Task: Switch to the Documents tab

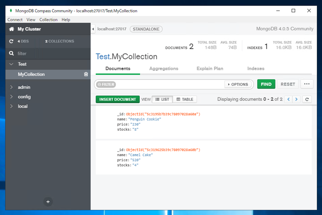Action: coord(118,69)
